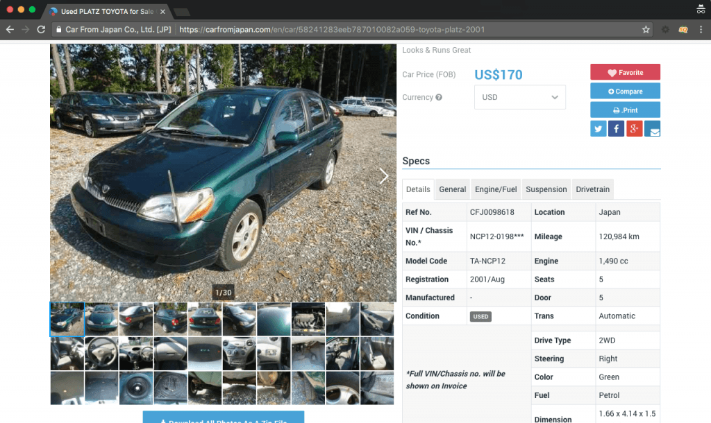
Task: Select the second thumbnail in top row
Action: (101, 319)
